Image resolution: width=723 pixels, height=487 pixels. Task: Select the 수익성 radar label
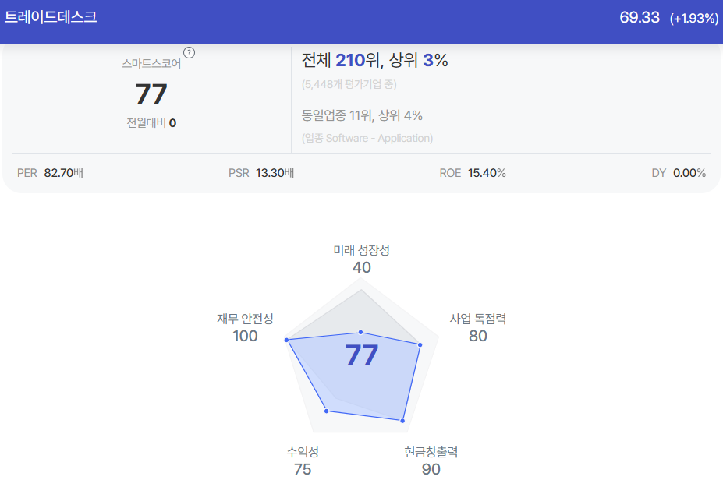(303, 452)
